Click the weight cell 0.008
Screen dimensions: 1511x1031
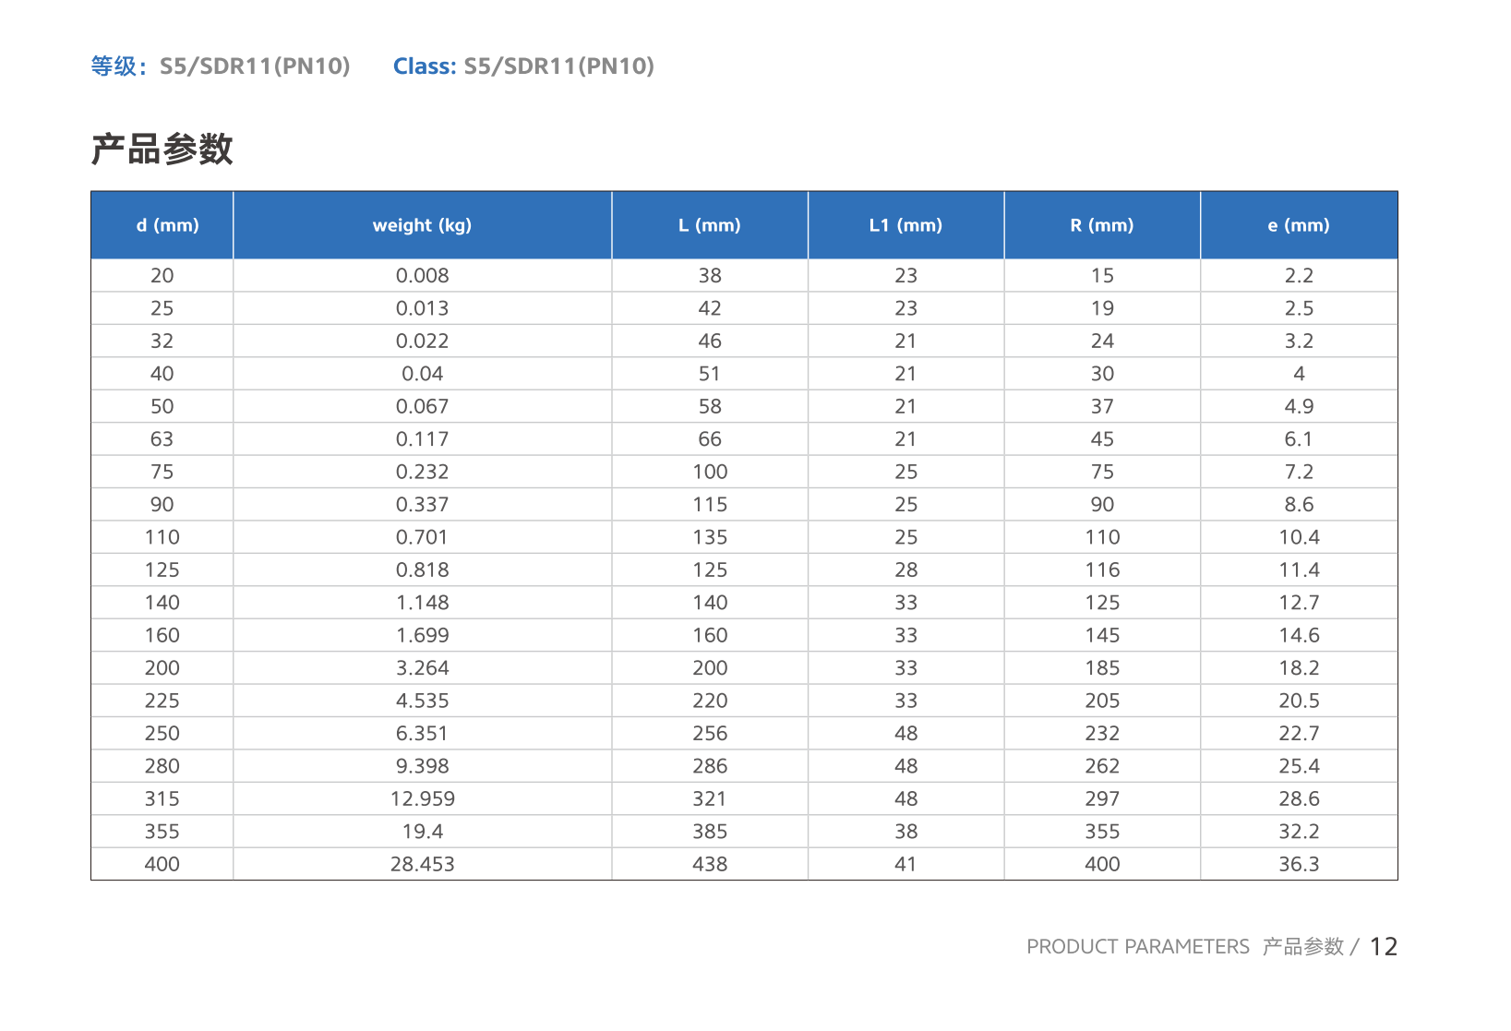tap(422, 276)
